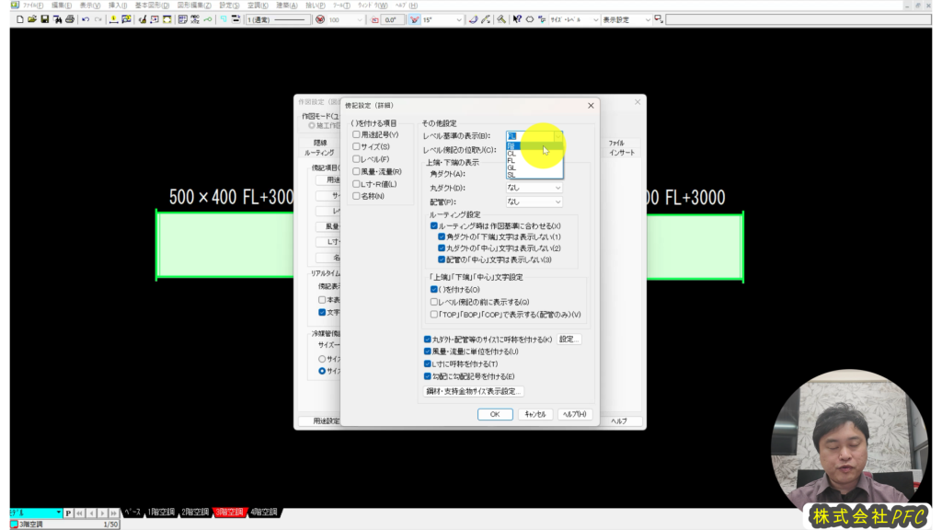Click the P button beside layer selector

coord(68,513)
